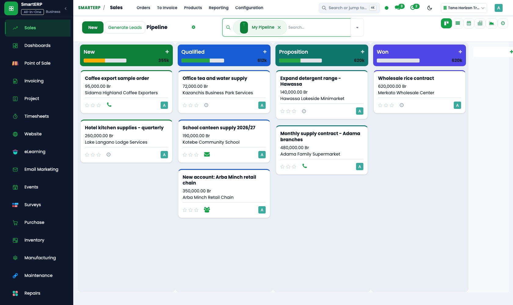The image size is (513, 305).
Task: Click the New button
Action: pyautogui.click(x=93, y=27)
